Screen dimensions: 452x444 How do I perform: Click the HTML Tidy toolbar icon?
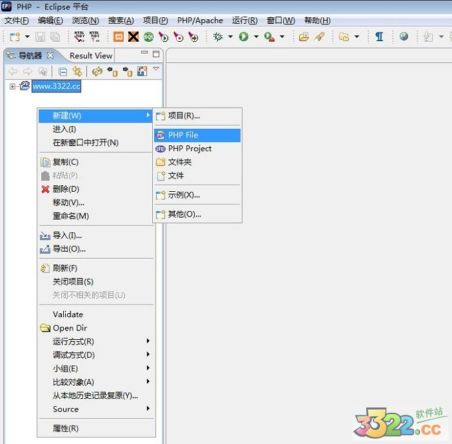click(x=80, y=37)
